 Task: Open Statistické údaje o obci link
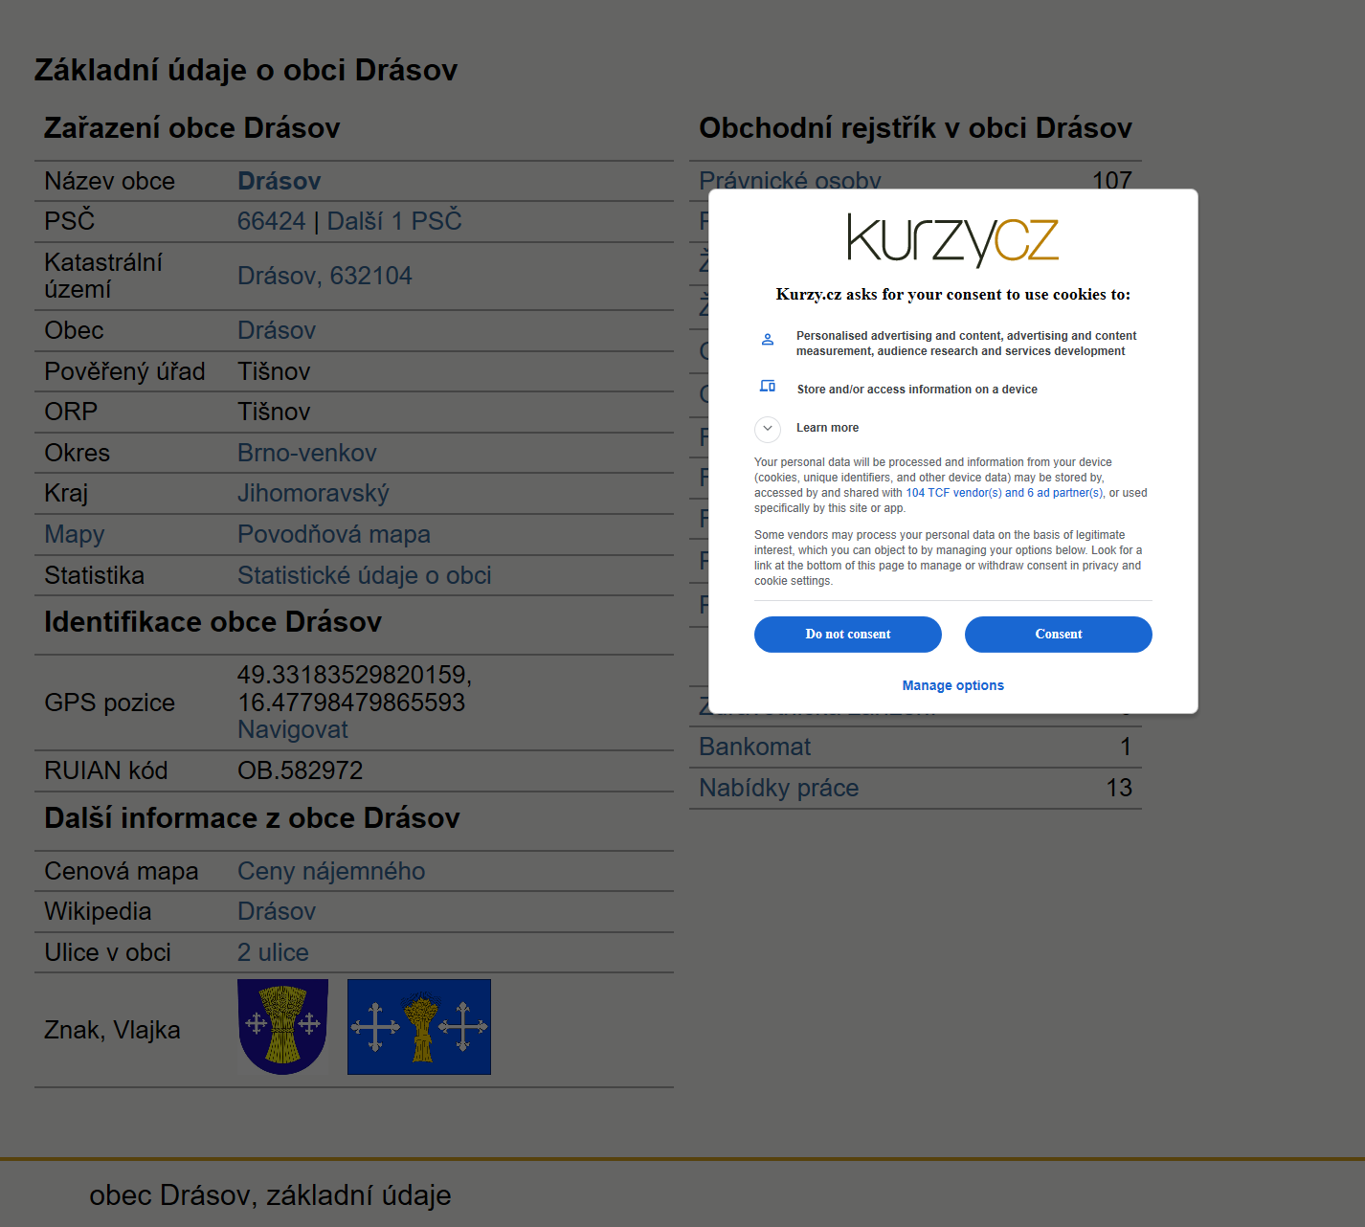point(364,575)
